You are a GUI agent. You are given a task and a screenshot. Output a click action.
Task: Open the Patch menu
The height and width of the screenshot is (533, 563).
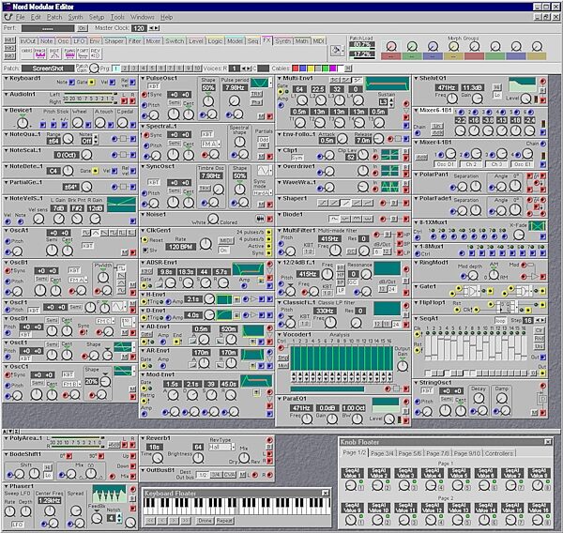coord(54,17)
